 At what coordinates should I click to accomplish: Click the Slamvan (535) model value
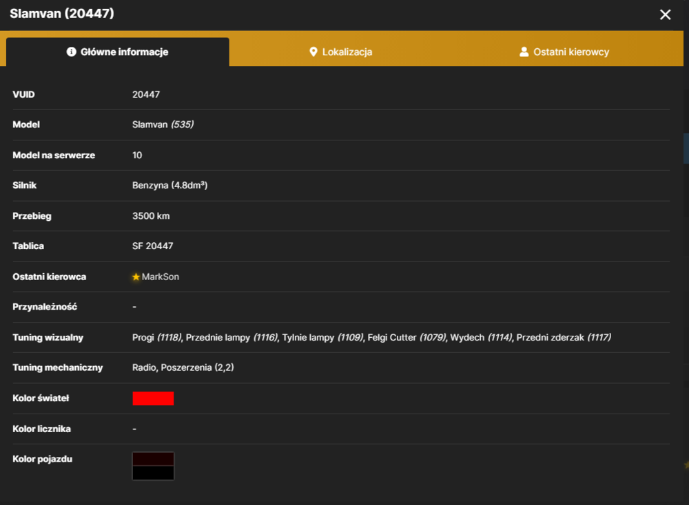pyautogui.click(x=163, y=125)
